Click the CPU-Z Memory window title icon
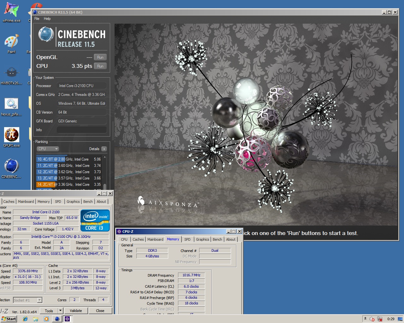404x323 pixels. [119, 232]
